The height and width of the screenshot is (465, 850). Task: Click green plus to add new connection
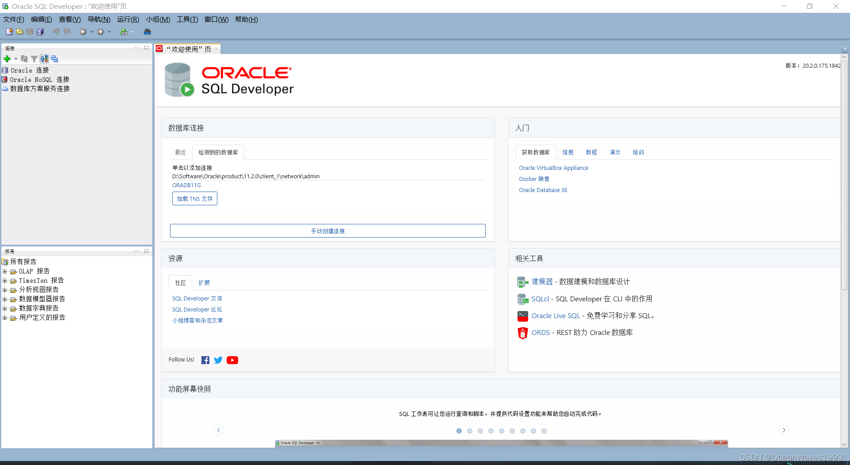coord(7,59)
